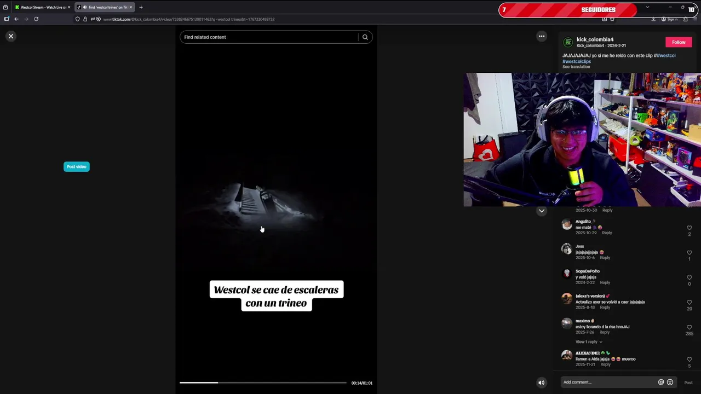Image resolution: width=701 pixels, height=394 pixels.
Task: Open the #westcolclips hashtag link
Action: coord(577,61)
